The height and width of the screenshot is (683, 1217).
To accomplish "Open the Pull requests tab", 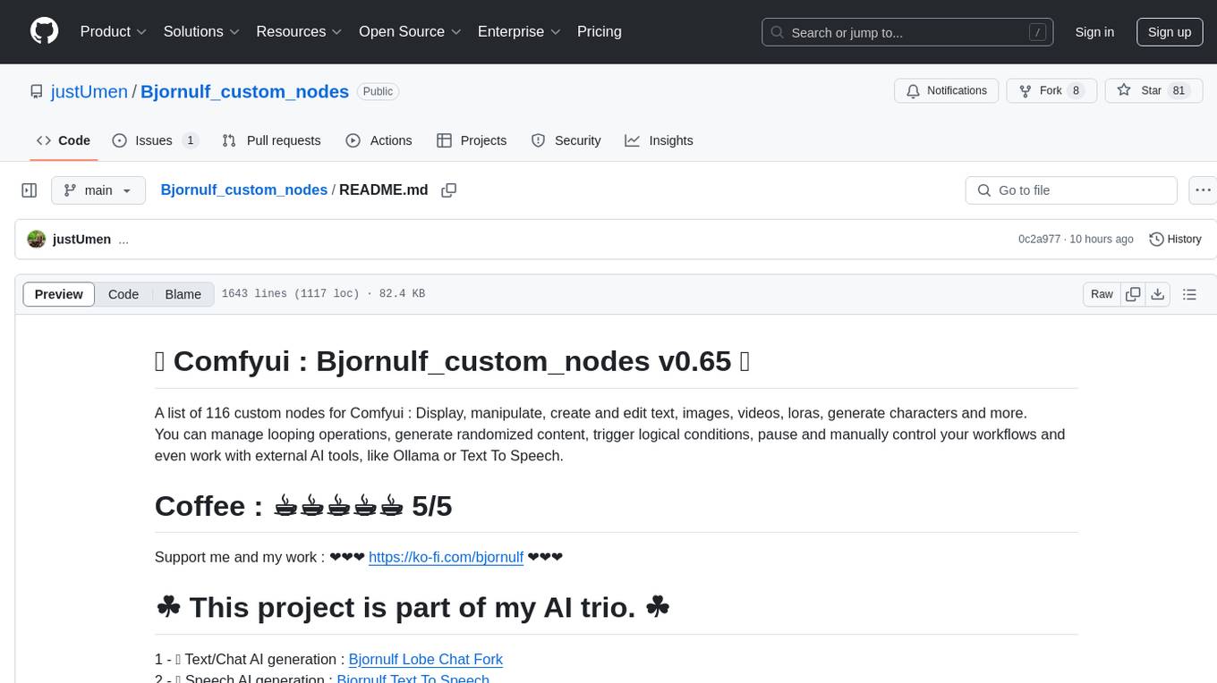I will click(x=271, y=140).
